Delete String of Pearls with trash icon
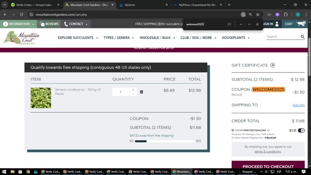 (x=141, y=92)
